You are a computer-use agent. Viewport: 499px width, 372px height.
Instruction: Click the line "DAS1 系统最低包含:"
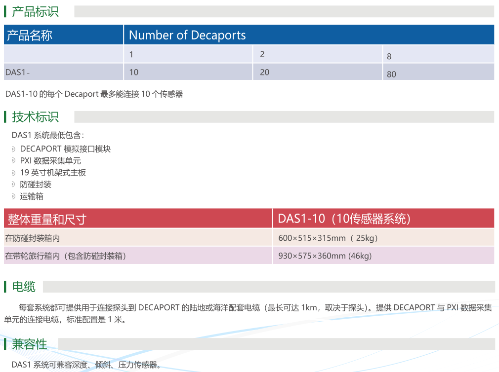pyautogui.click(x=48, y=135)
